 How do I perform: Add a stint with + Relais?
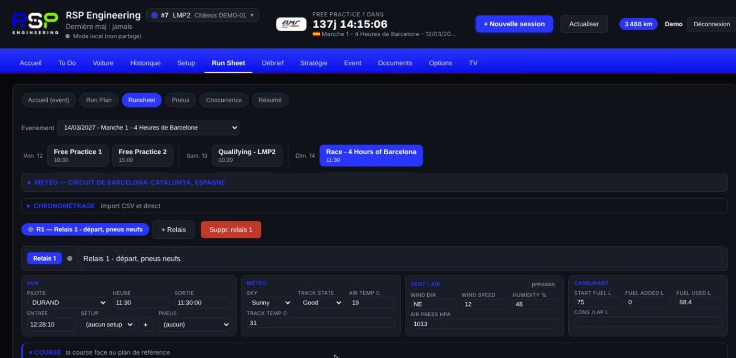coord(173,230)
